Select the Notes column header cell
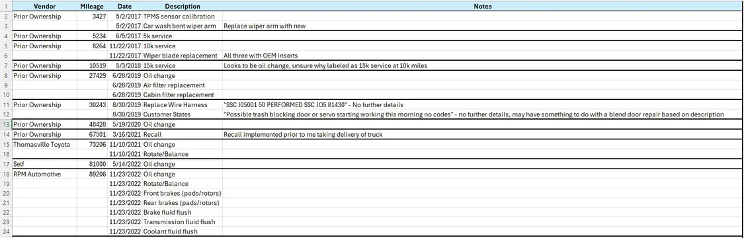Screen dimensions: 744x238 (483, 7)
